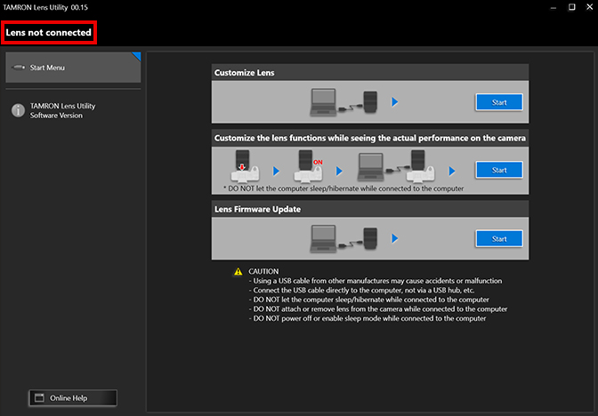
Task: Click the yellow caution warning triangle
Action: click(238, 272)
